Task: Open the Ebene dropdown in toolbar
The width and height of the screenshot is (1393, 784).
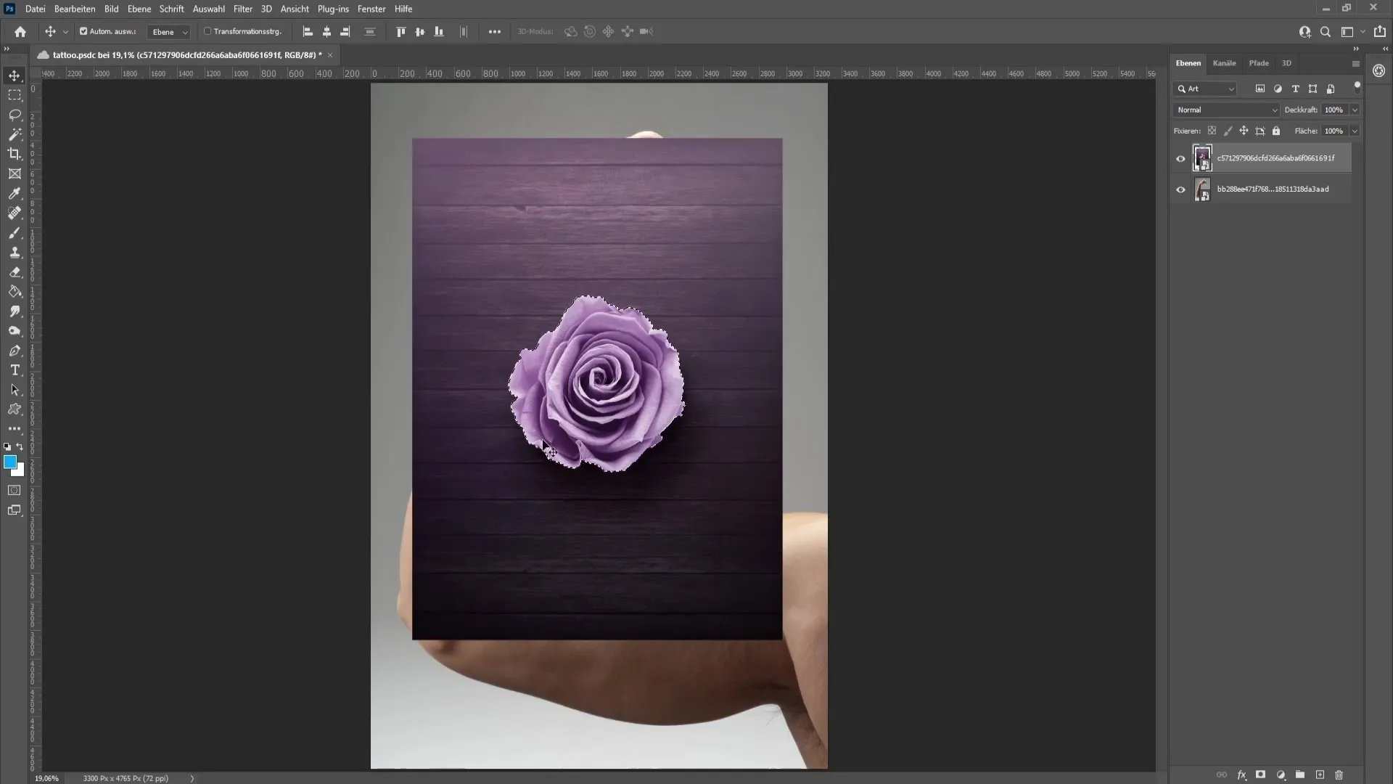Action: (168, 32)
